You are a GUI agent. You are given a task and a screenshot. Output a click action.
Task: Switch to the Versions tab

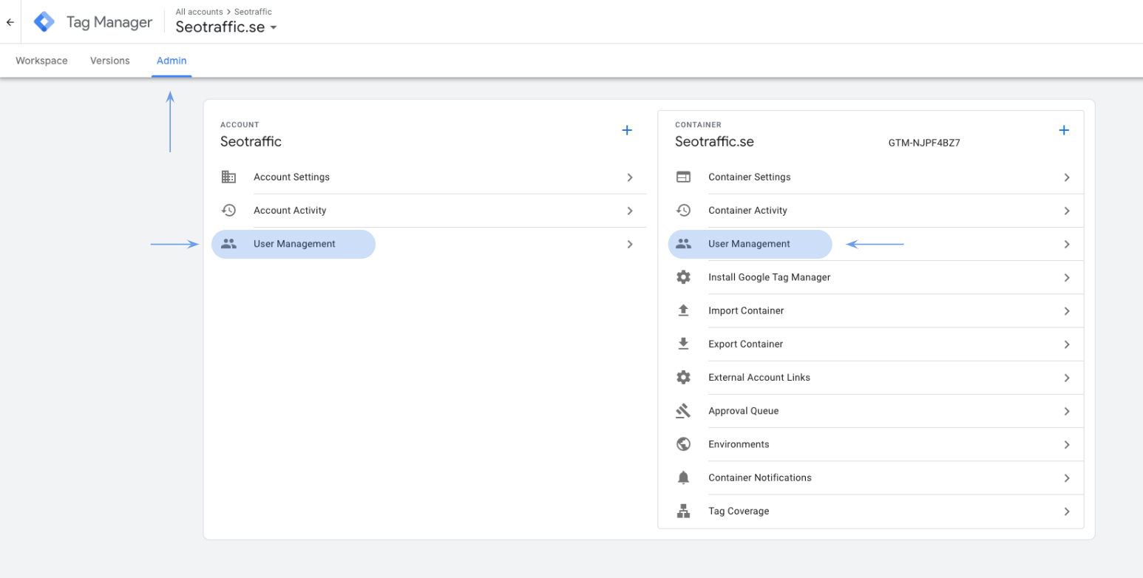[110, 61]
